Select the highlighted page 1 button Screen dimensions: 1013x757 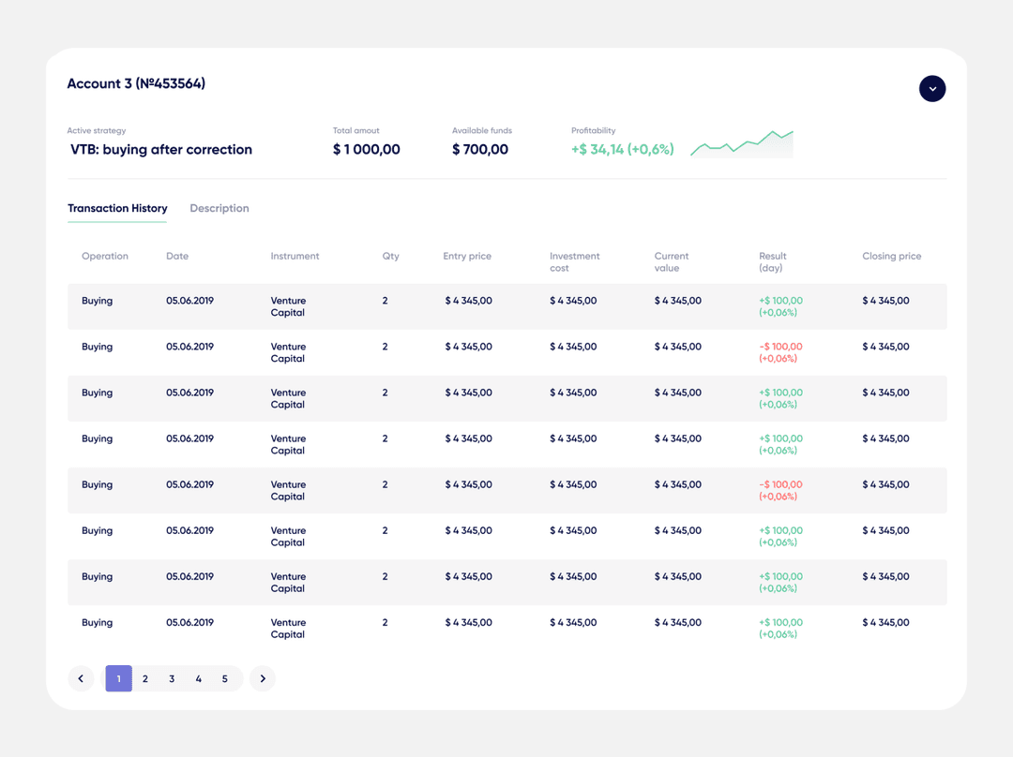click(x=119, y=678)
